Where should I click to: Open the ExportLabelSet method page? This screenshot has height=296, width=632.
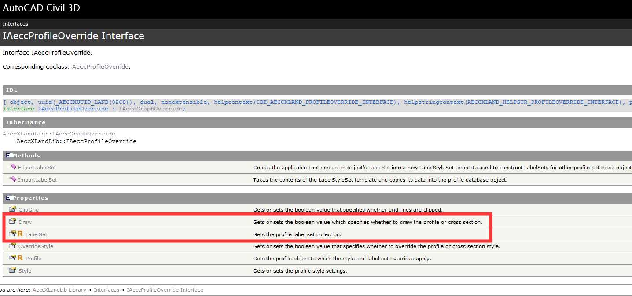37,168
